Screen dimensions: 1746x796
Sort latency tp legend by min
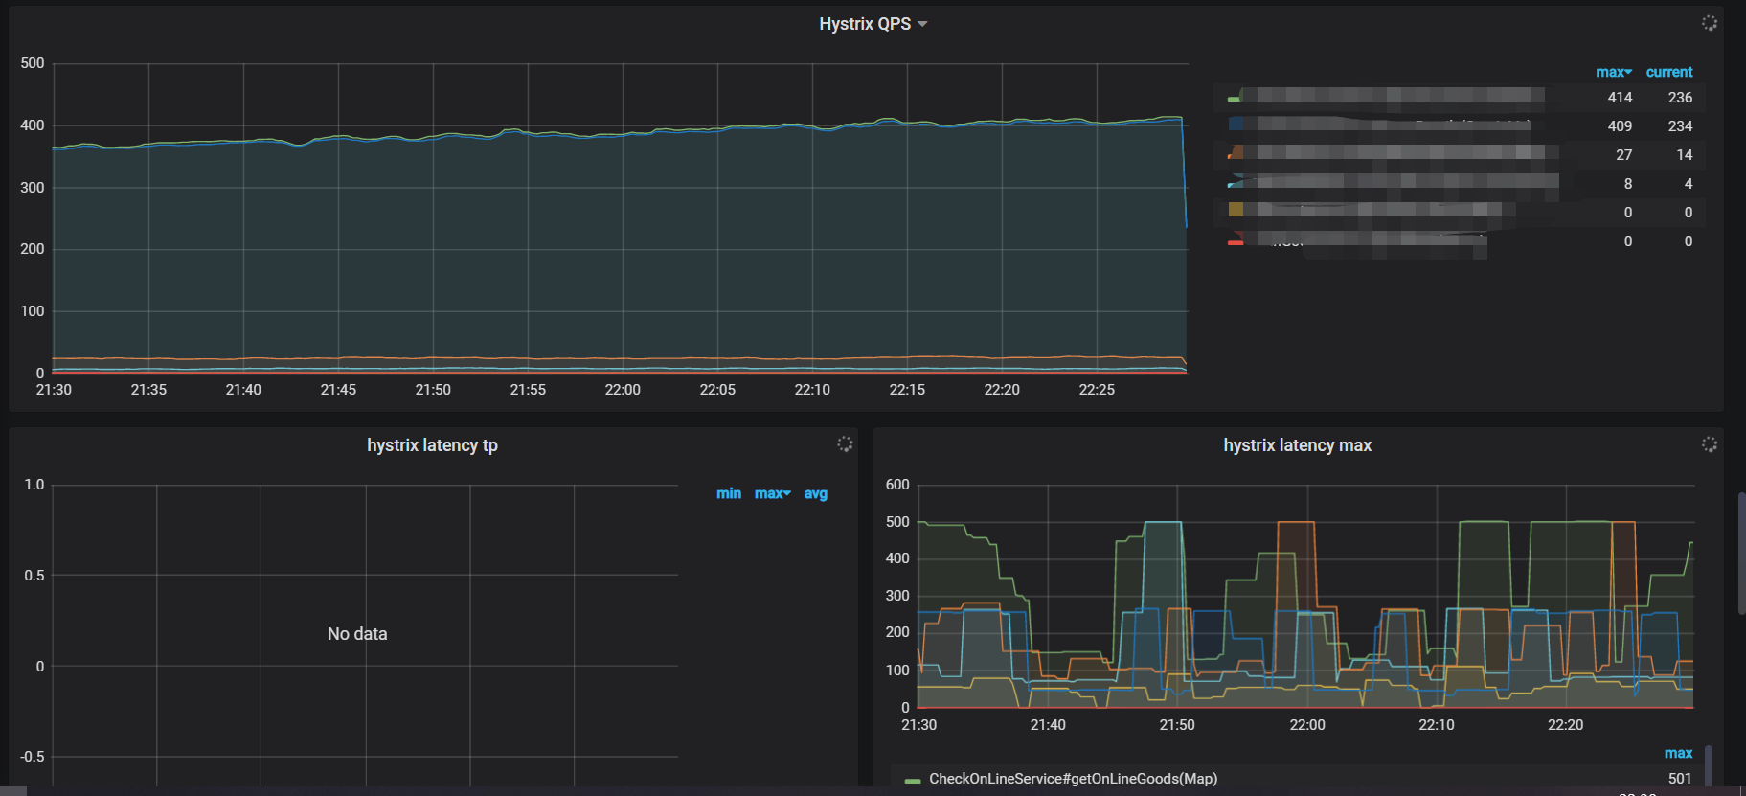point(729,493)
